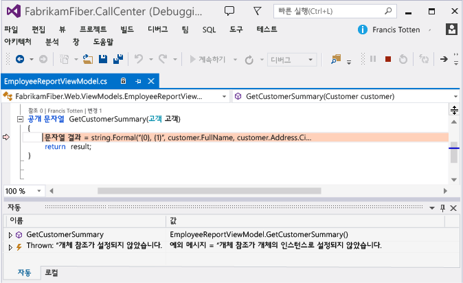The height and width of the screenshot is (283, 463).
Task: Open the notifications filter funnel icon
Action: coord(257,11)
